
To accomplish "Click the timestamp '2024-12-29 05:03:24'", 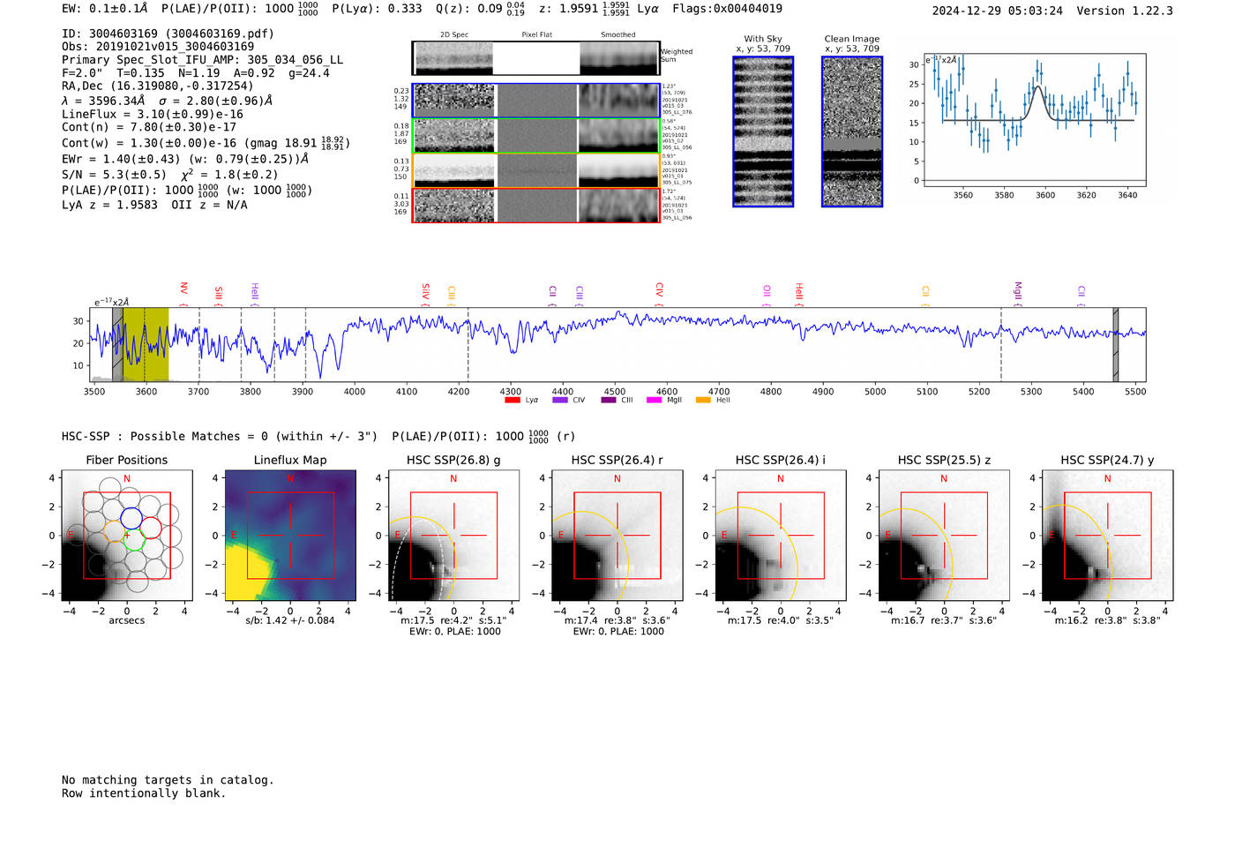I will pyautogui.click(x=998, y=11).
